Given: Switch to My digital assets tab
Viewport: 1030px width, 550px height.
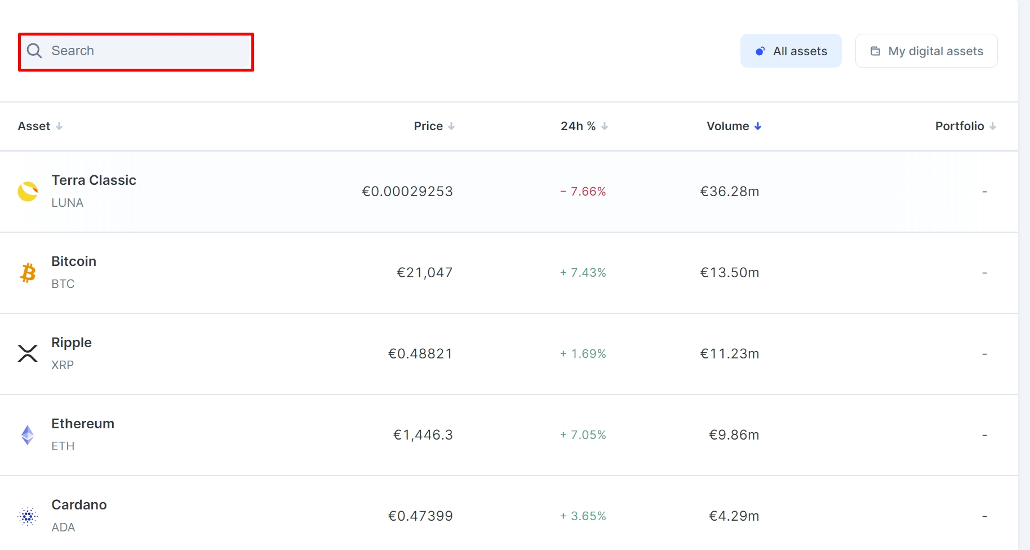Looking at the screenshot, I should (926, 51).
